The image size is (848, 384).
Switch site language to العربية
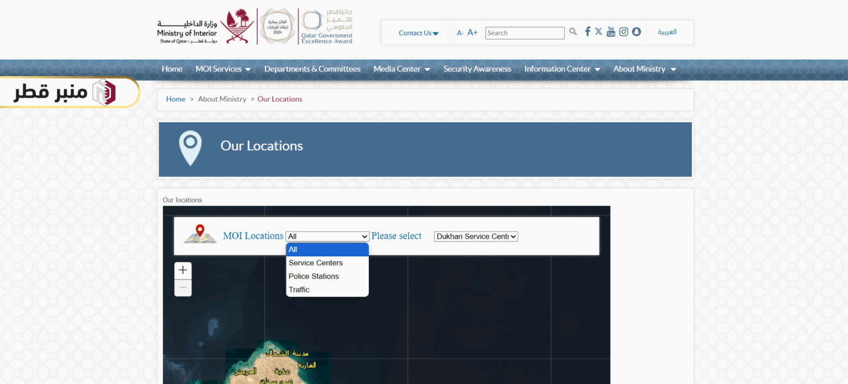667,32
